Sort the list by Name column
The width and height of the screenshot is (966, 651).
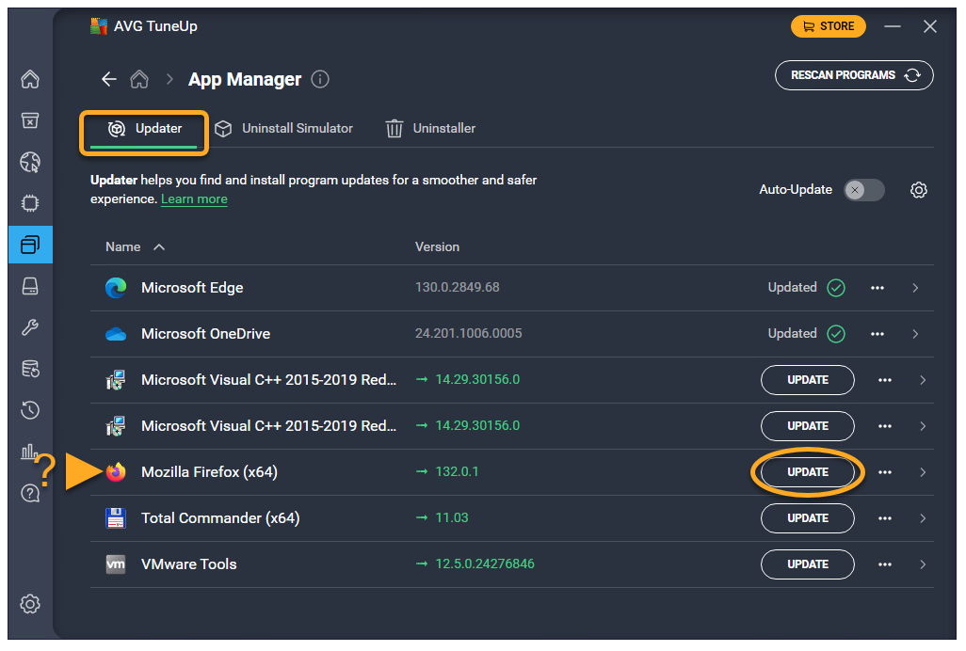pos(123,246)
